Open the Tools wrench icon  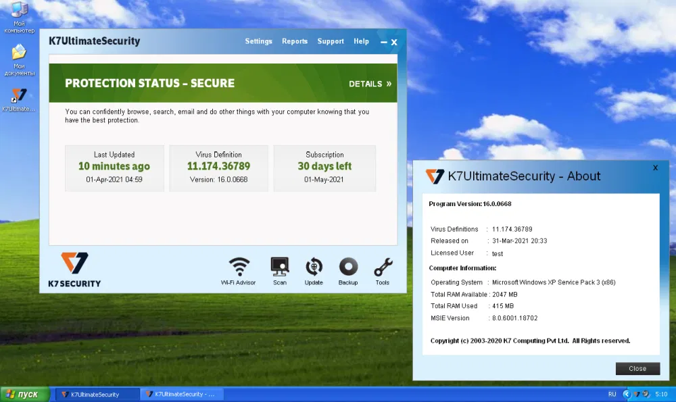tap(383, 271)
